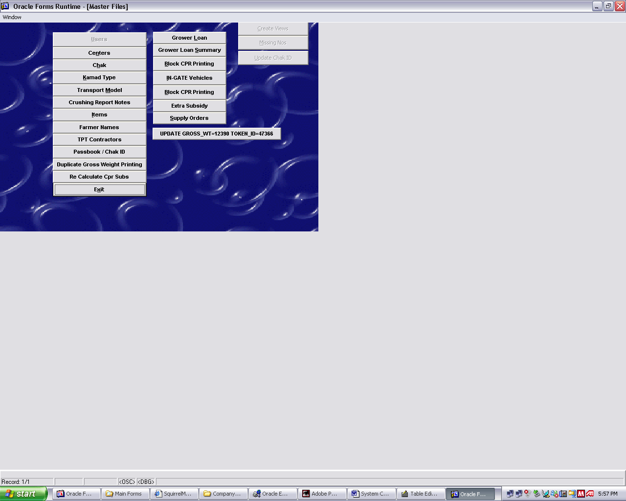Open the Start menu
The height and width of the screenshot is (501, 626).
pyautogui.click(x=23, y=494)
